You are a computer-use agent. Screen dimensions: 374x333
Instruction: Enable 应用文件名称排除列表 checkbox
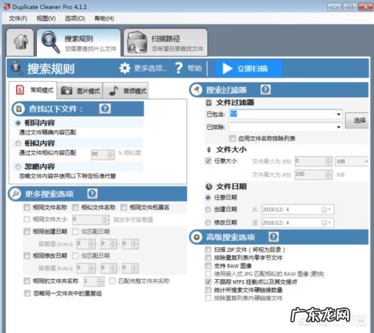232,138
